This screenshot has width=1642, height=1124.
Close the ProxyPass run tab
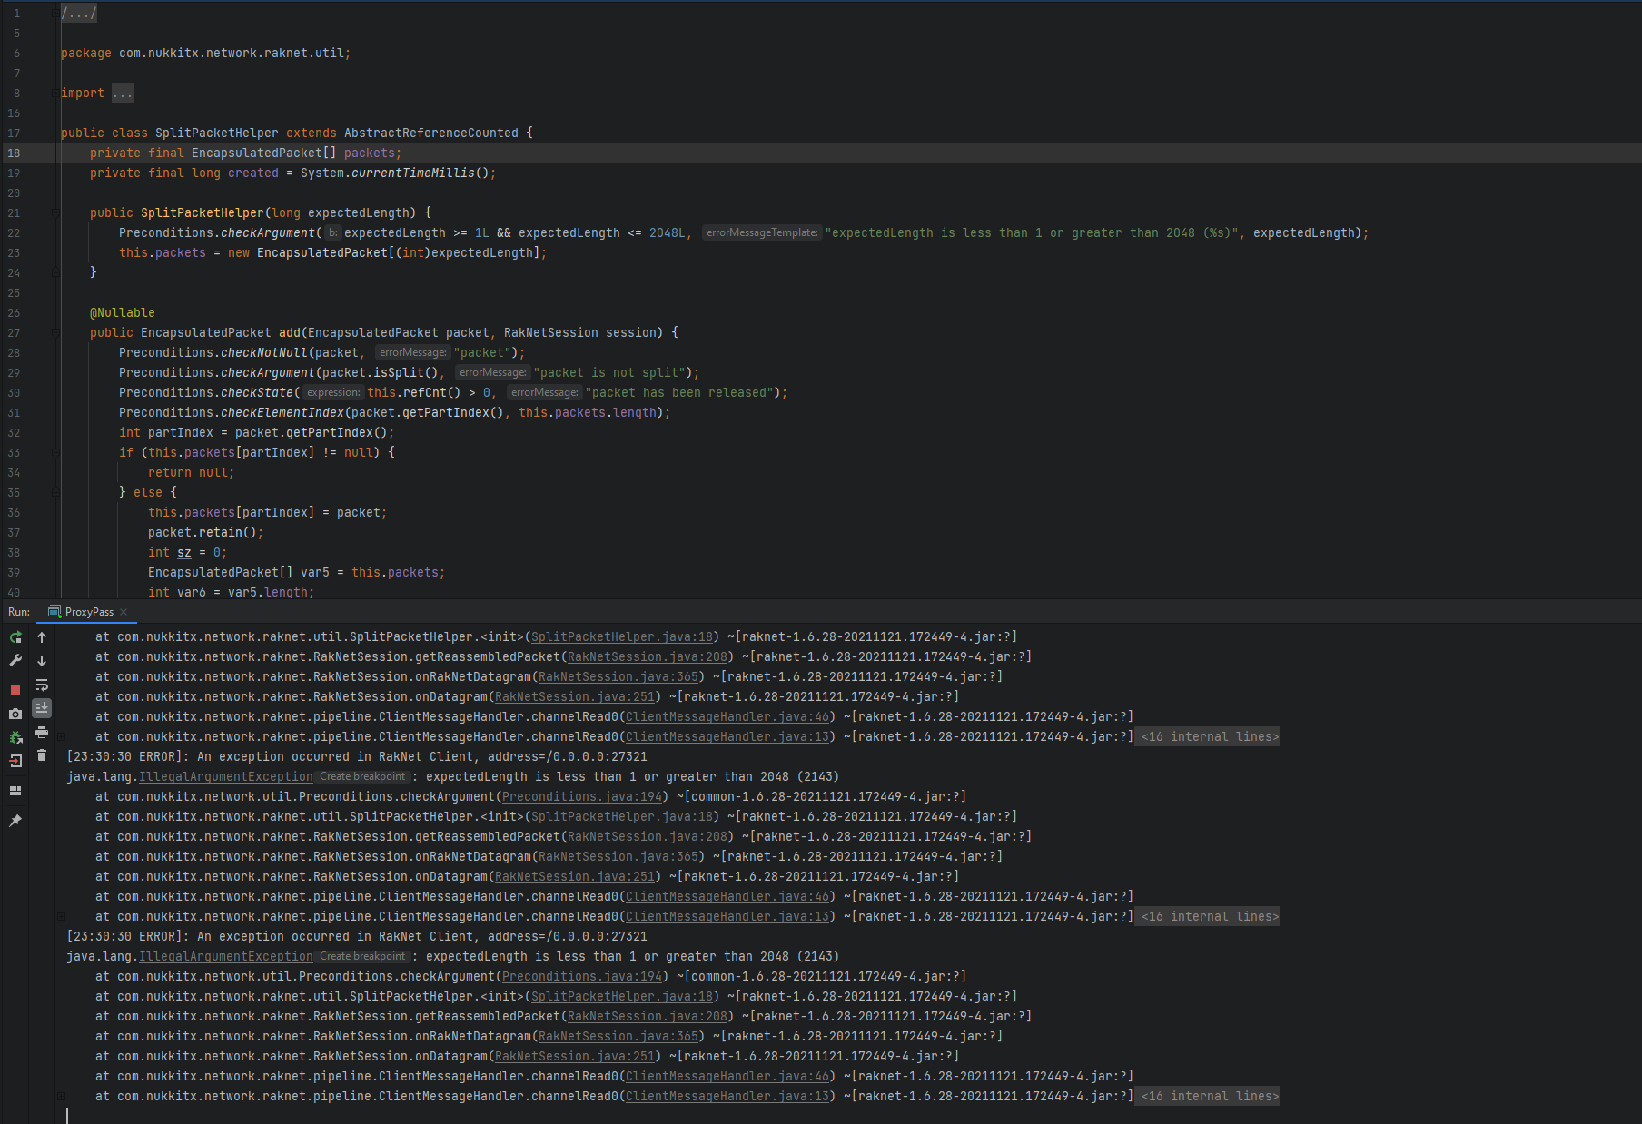pos(124,612)
